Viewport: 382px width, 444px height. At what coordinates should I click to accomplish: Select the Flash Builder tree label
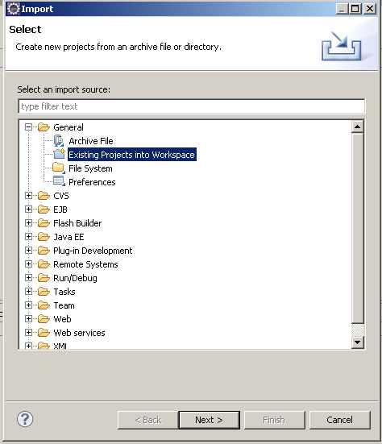click(x=77, y=223)
